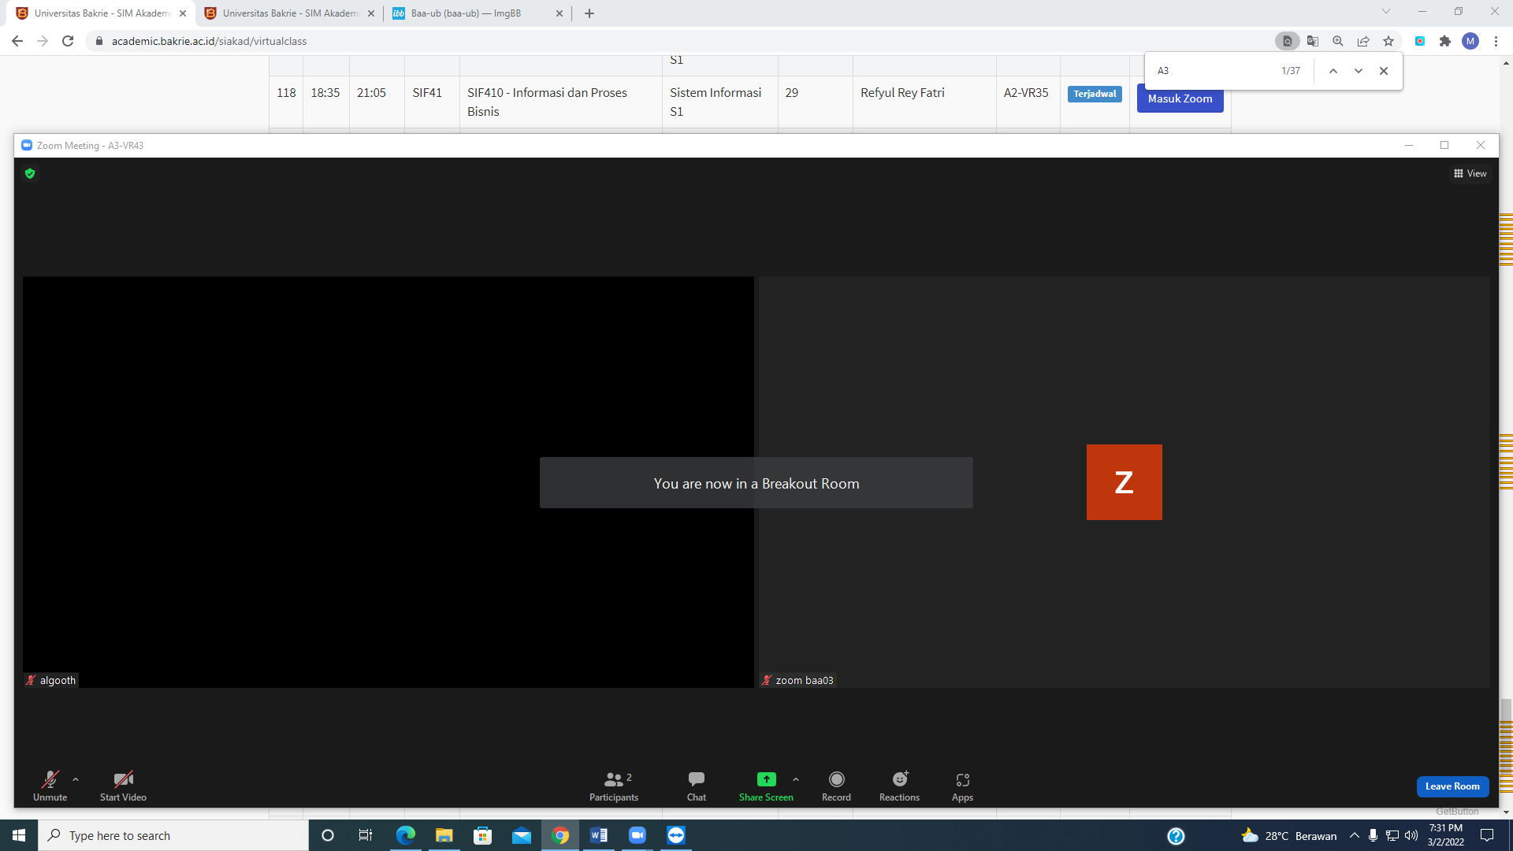This screenshot has height=851, width=1513.
Task: Open the taskbar help question icon
Action: coord(1176,836)
